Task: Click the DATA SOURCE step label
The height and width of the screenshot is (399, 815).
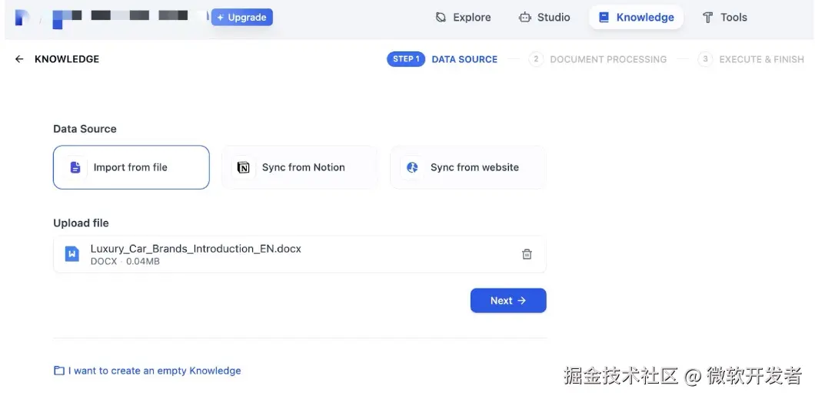Action: tap(464, 59)
